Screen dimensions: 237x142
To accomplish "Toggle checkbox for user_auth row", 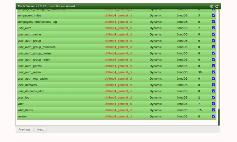I will click(x=214, y=28).
